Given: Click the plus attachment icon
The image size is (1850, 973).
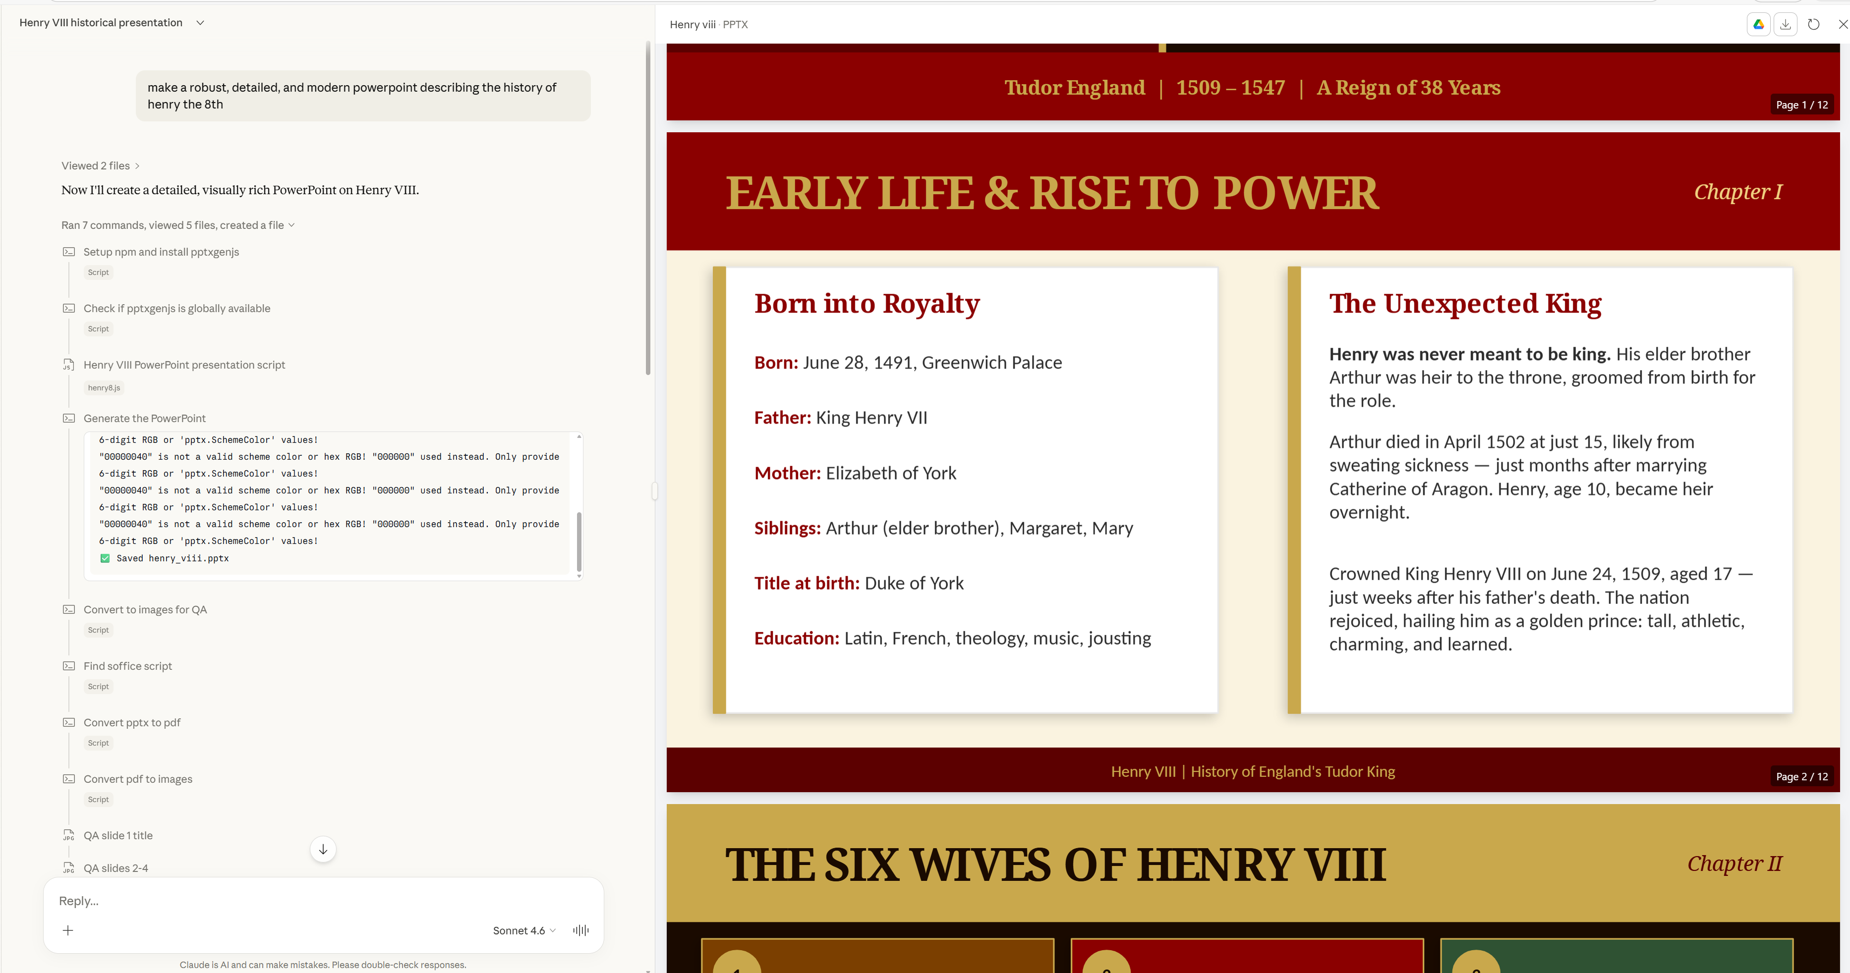Looking at the screenshot, I should click(68, 930).
